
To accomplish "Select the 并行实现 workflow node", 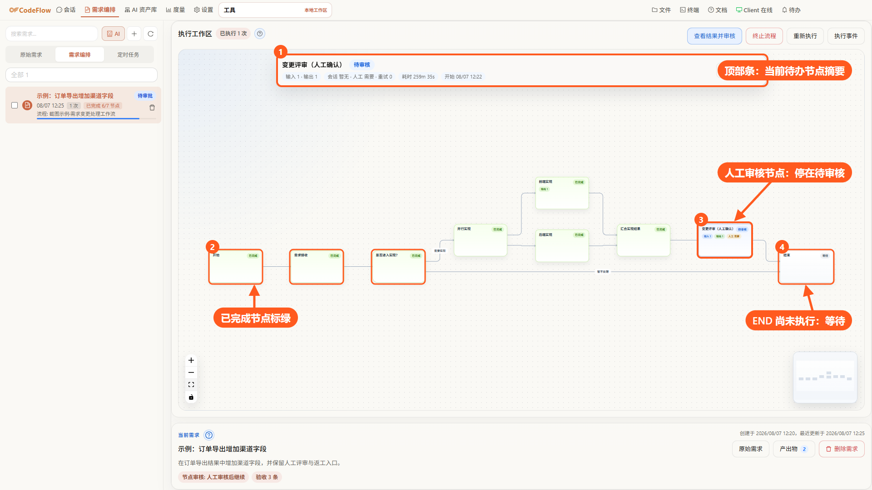I will (x=481, y=240).
